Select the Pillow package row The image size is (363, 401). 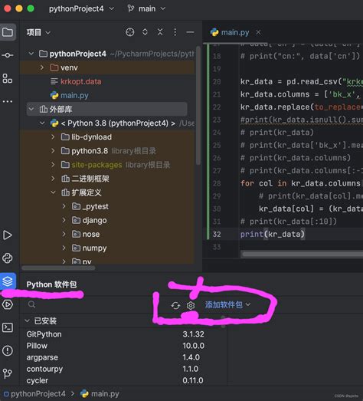123,346
